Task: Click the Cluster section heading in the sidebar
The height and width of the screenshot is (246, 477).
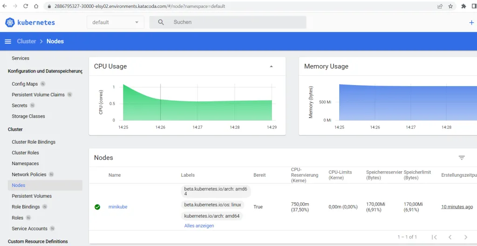Action: click(x=15, y=129)
